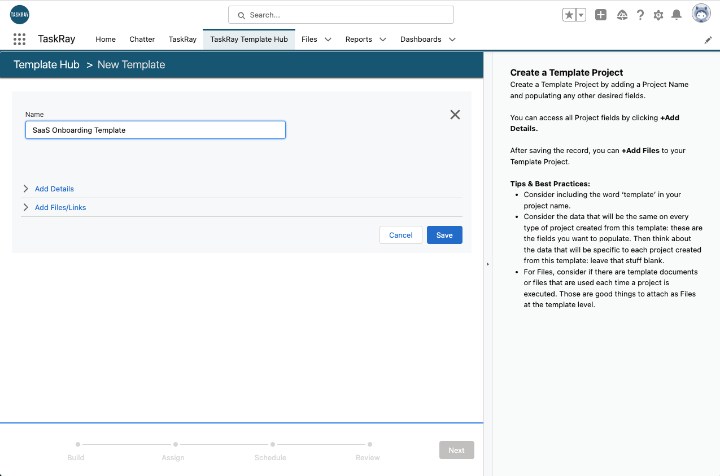Open the Dashboards tab
This screenshot has height=476, width=720.
[421, 39]
